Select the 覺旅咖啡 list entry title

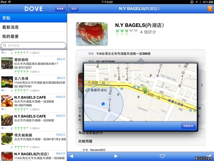[x=21, y=60]
